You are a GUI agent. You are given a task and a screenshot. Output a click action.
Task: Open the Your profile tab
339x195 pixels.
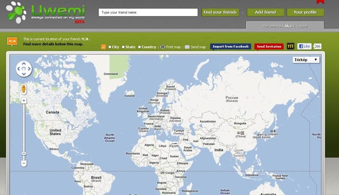coord(305,12)
